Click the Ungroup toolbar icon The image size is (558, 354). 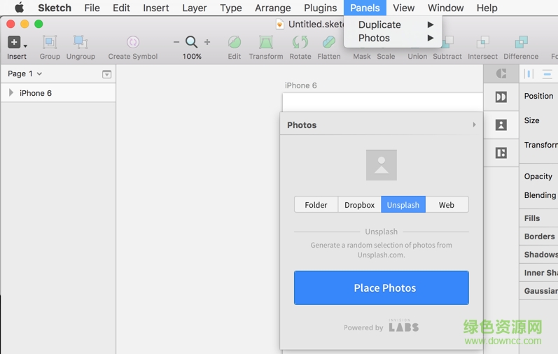[x=81, y=42]
